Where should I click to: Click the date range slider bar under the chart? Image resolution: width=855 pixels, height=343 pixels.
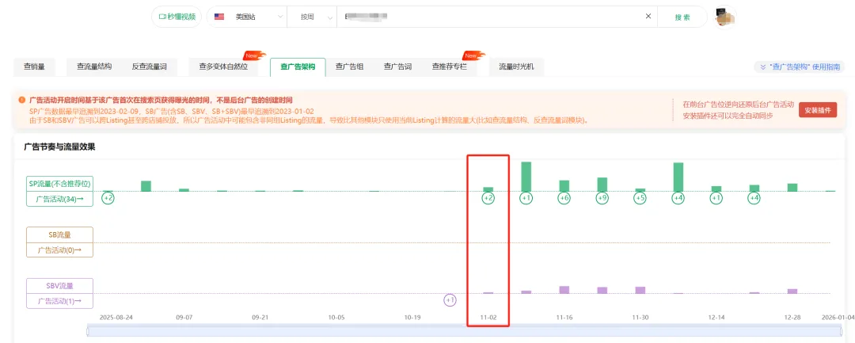(465, 330)
